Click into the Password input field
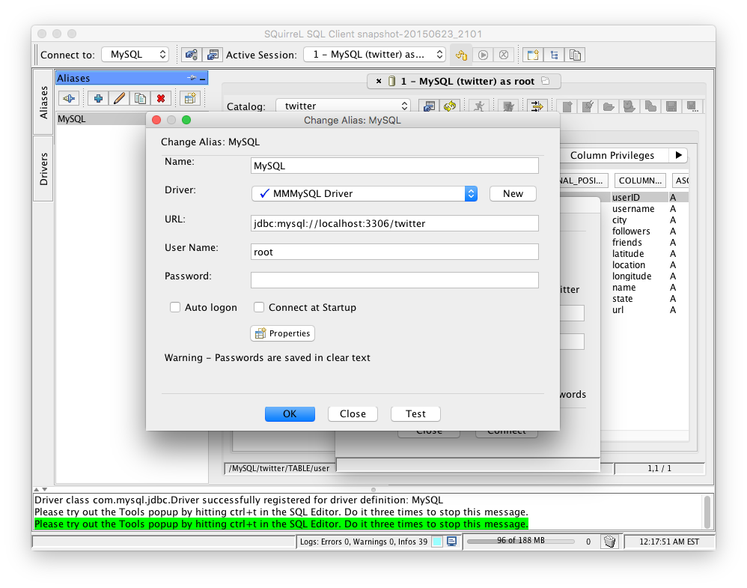 pos(394,280)
